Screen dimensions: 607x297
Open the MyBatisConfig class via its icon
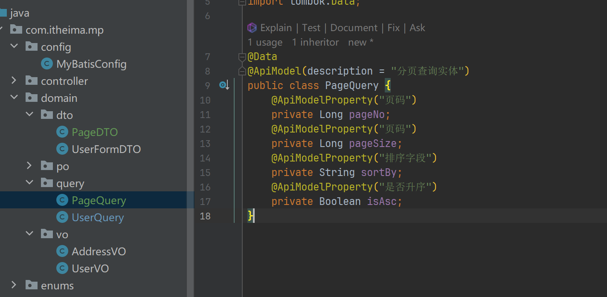tap(46, 63)
